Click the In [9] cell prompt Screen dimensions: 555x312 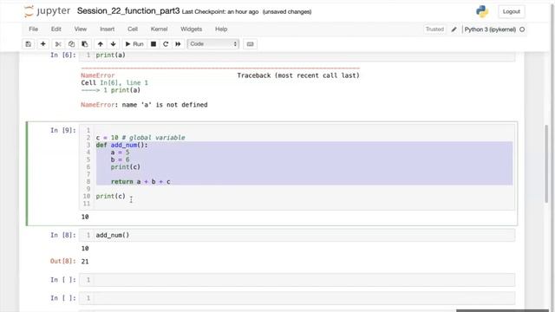[x=63, y=130]
